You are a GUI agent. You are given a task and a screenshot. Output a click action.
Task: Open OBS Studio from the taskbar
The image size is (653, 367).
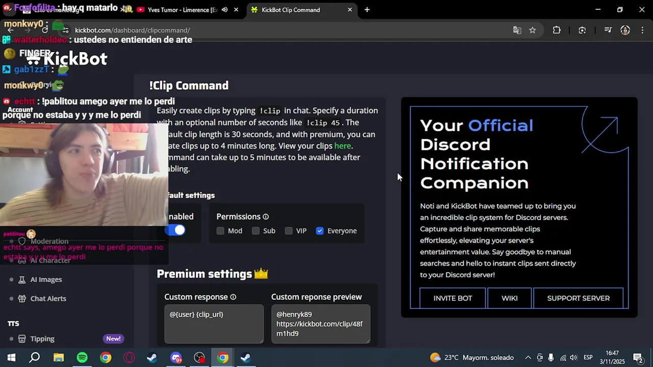pos(199,357)
